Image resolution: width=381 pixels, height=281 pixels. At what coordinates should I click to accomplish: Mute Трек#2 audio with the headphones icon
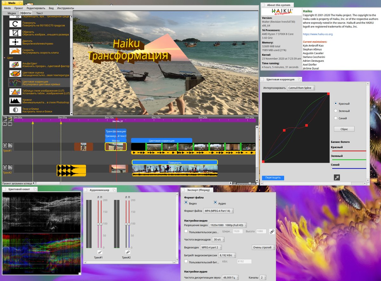click(5, 167)
